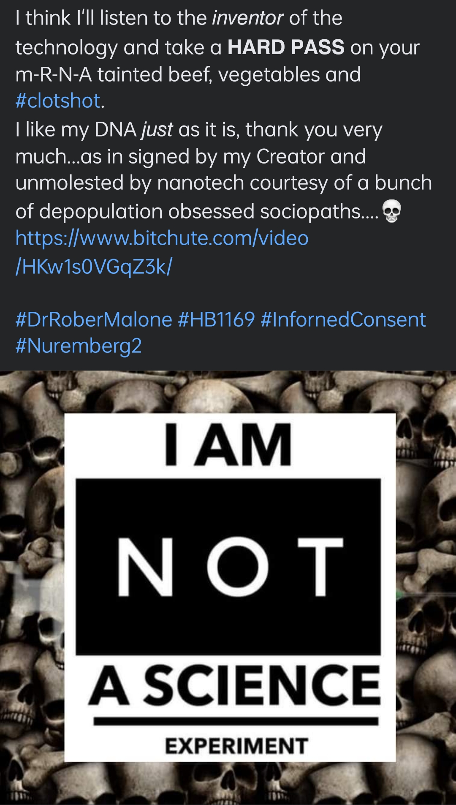Open the #HB1169 hashtag
The height and width of the screenshot is (805, 456).
pos(216,319)
